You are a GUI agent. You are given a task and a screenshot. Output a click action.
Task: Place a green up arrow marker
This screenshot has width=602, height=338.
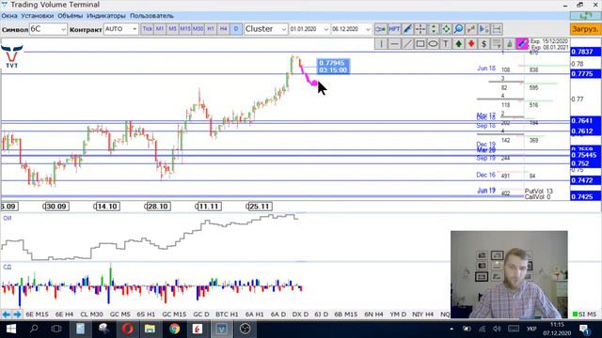click(458, 44)
